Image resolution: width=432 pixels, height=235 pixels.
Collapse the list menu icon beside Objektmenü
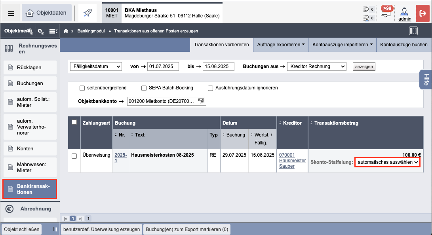pos(53,31)
